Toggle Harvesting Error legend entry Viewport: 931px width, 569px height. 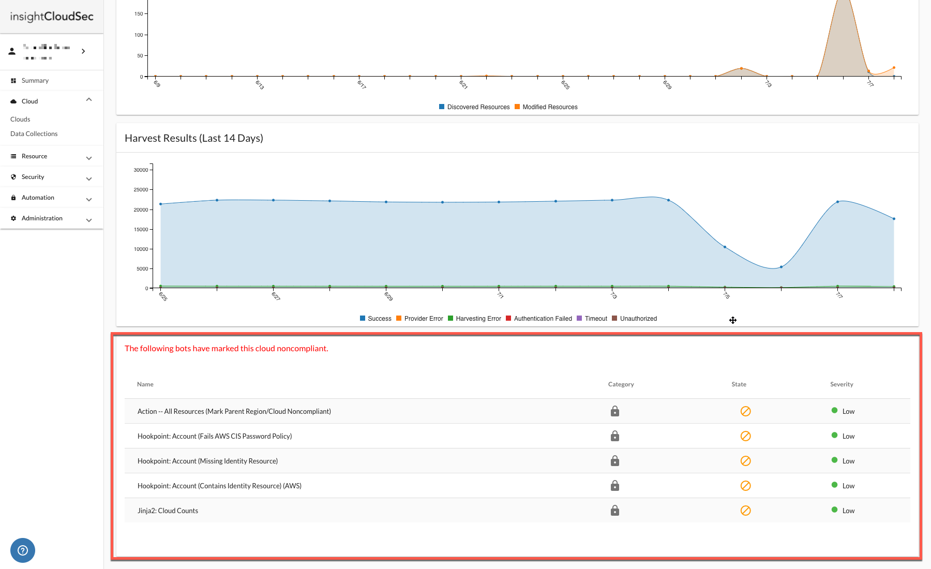pos(474,319)
